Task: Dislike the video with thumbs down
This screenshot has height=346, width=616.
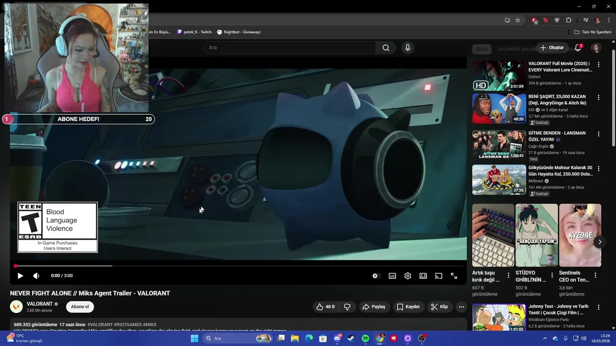Action: point(347,307)
